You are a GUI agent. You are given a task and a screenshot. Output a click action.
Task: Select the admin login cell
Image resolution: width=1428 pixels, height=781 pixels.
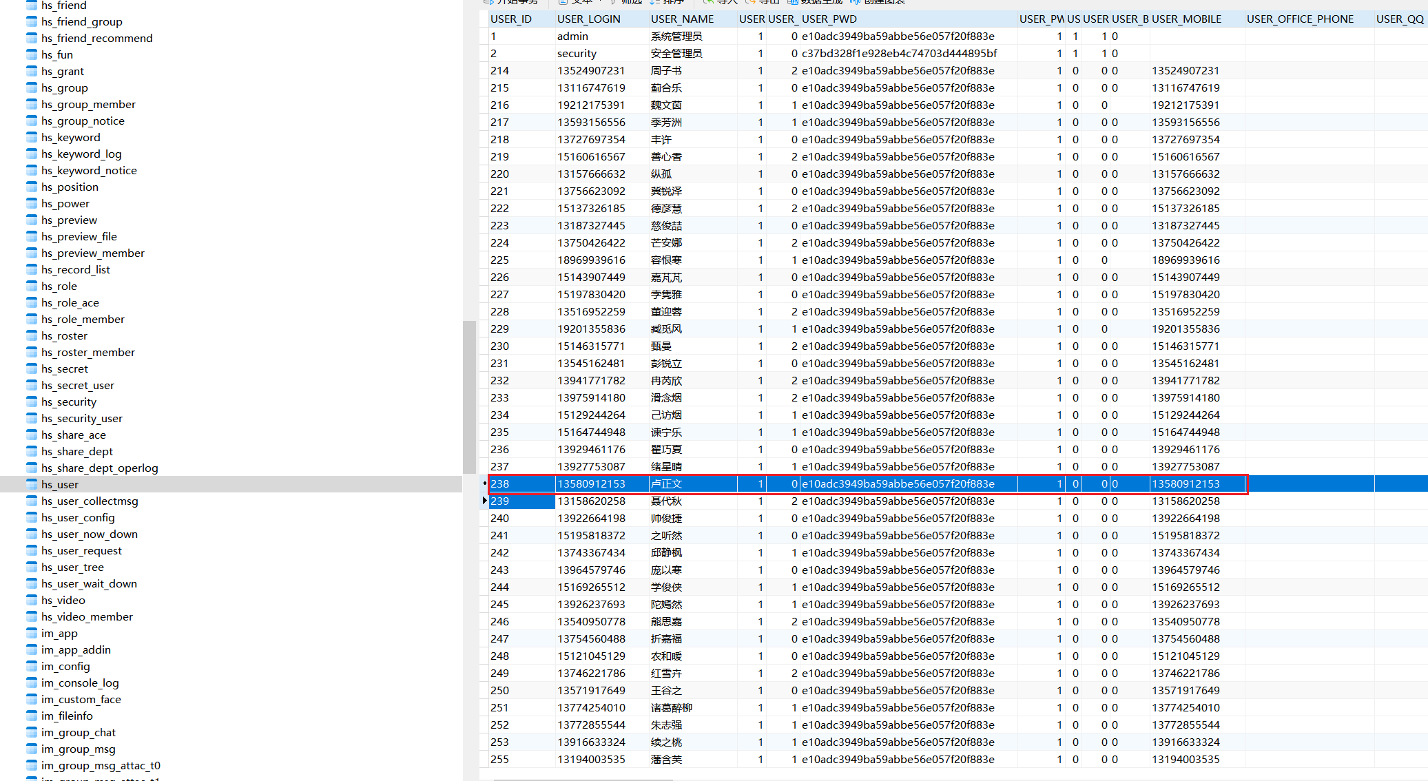(x=572, y=36)
